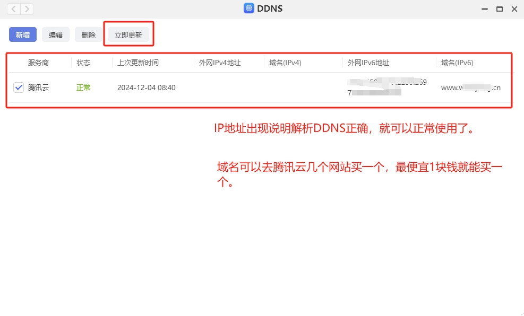
Task: Close the DDNS window
Action: point(514,9)
